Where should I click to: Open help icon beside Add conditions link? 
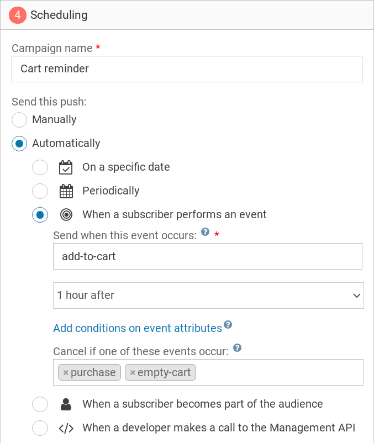pos(228,325)
